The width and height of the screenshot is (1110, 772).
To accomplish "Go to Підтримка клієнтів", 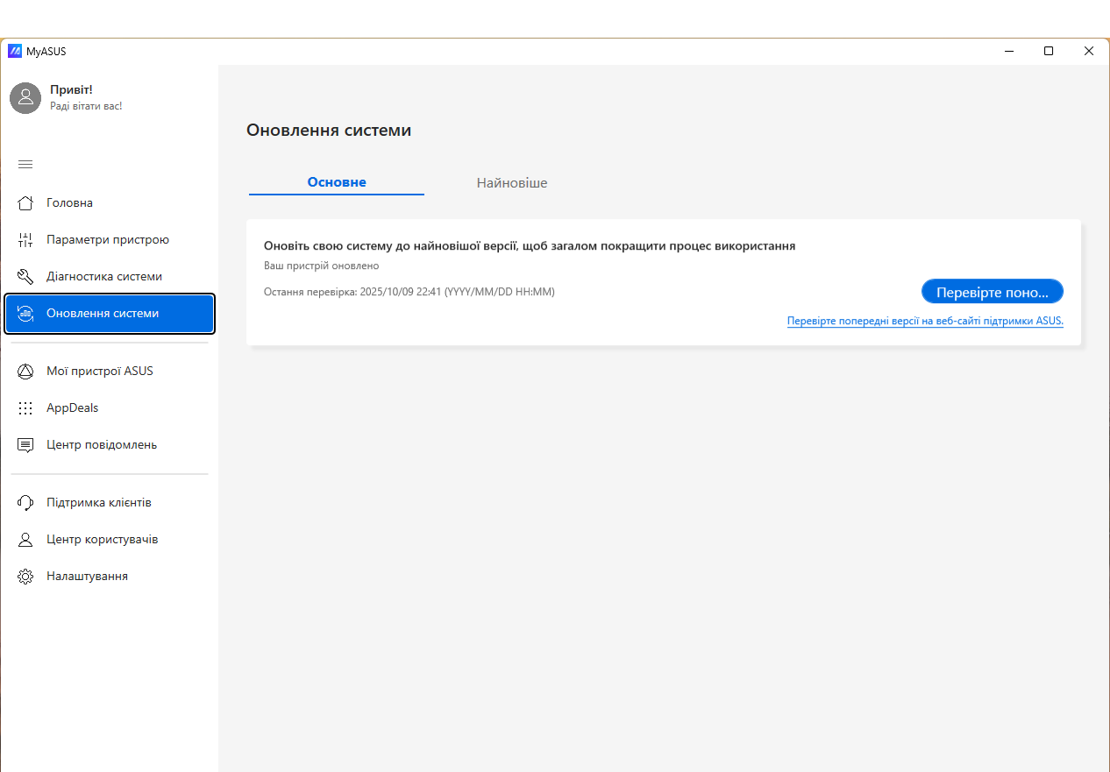I will point(110,503).
